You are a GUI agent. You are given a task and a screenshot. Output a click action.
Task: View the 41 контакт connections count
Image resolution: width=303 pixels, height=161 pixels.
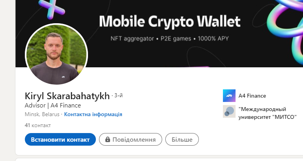[38, 125]
